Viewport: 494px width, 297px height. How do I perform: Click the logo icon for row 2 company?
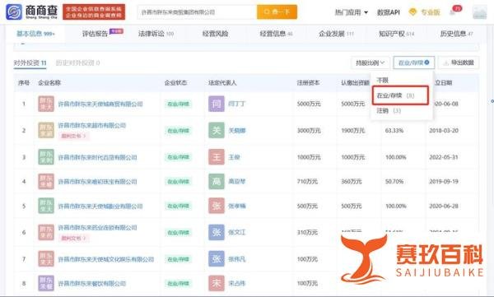(x=46, y=130)
